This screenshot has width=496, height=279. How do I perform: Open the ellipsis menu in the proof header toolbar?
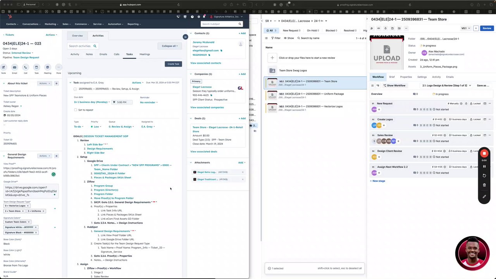[x=406, y=28]
